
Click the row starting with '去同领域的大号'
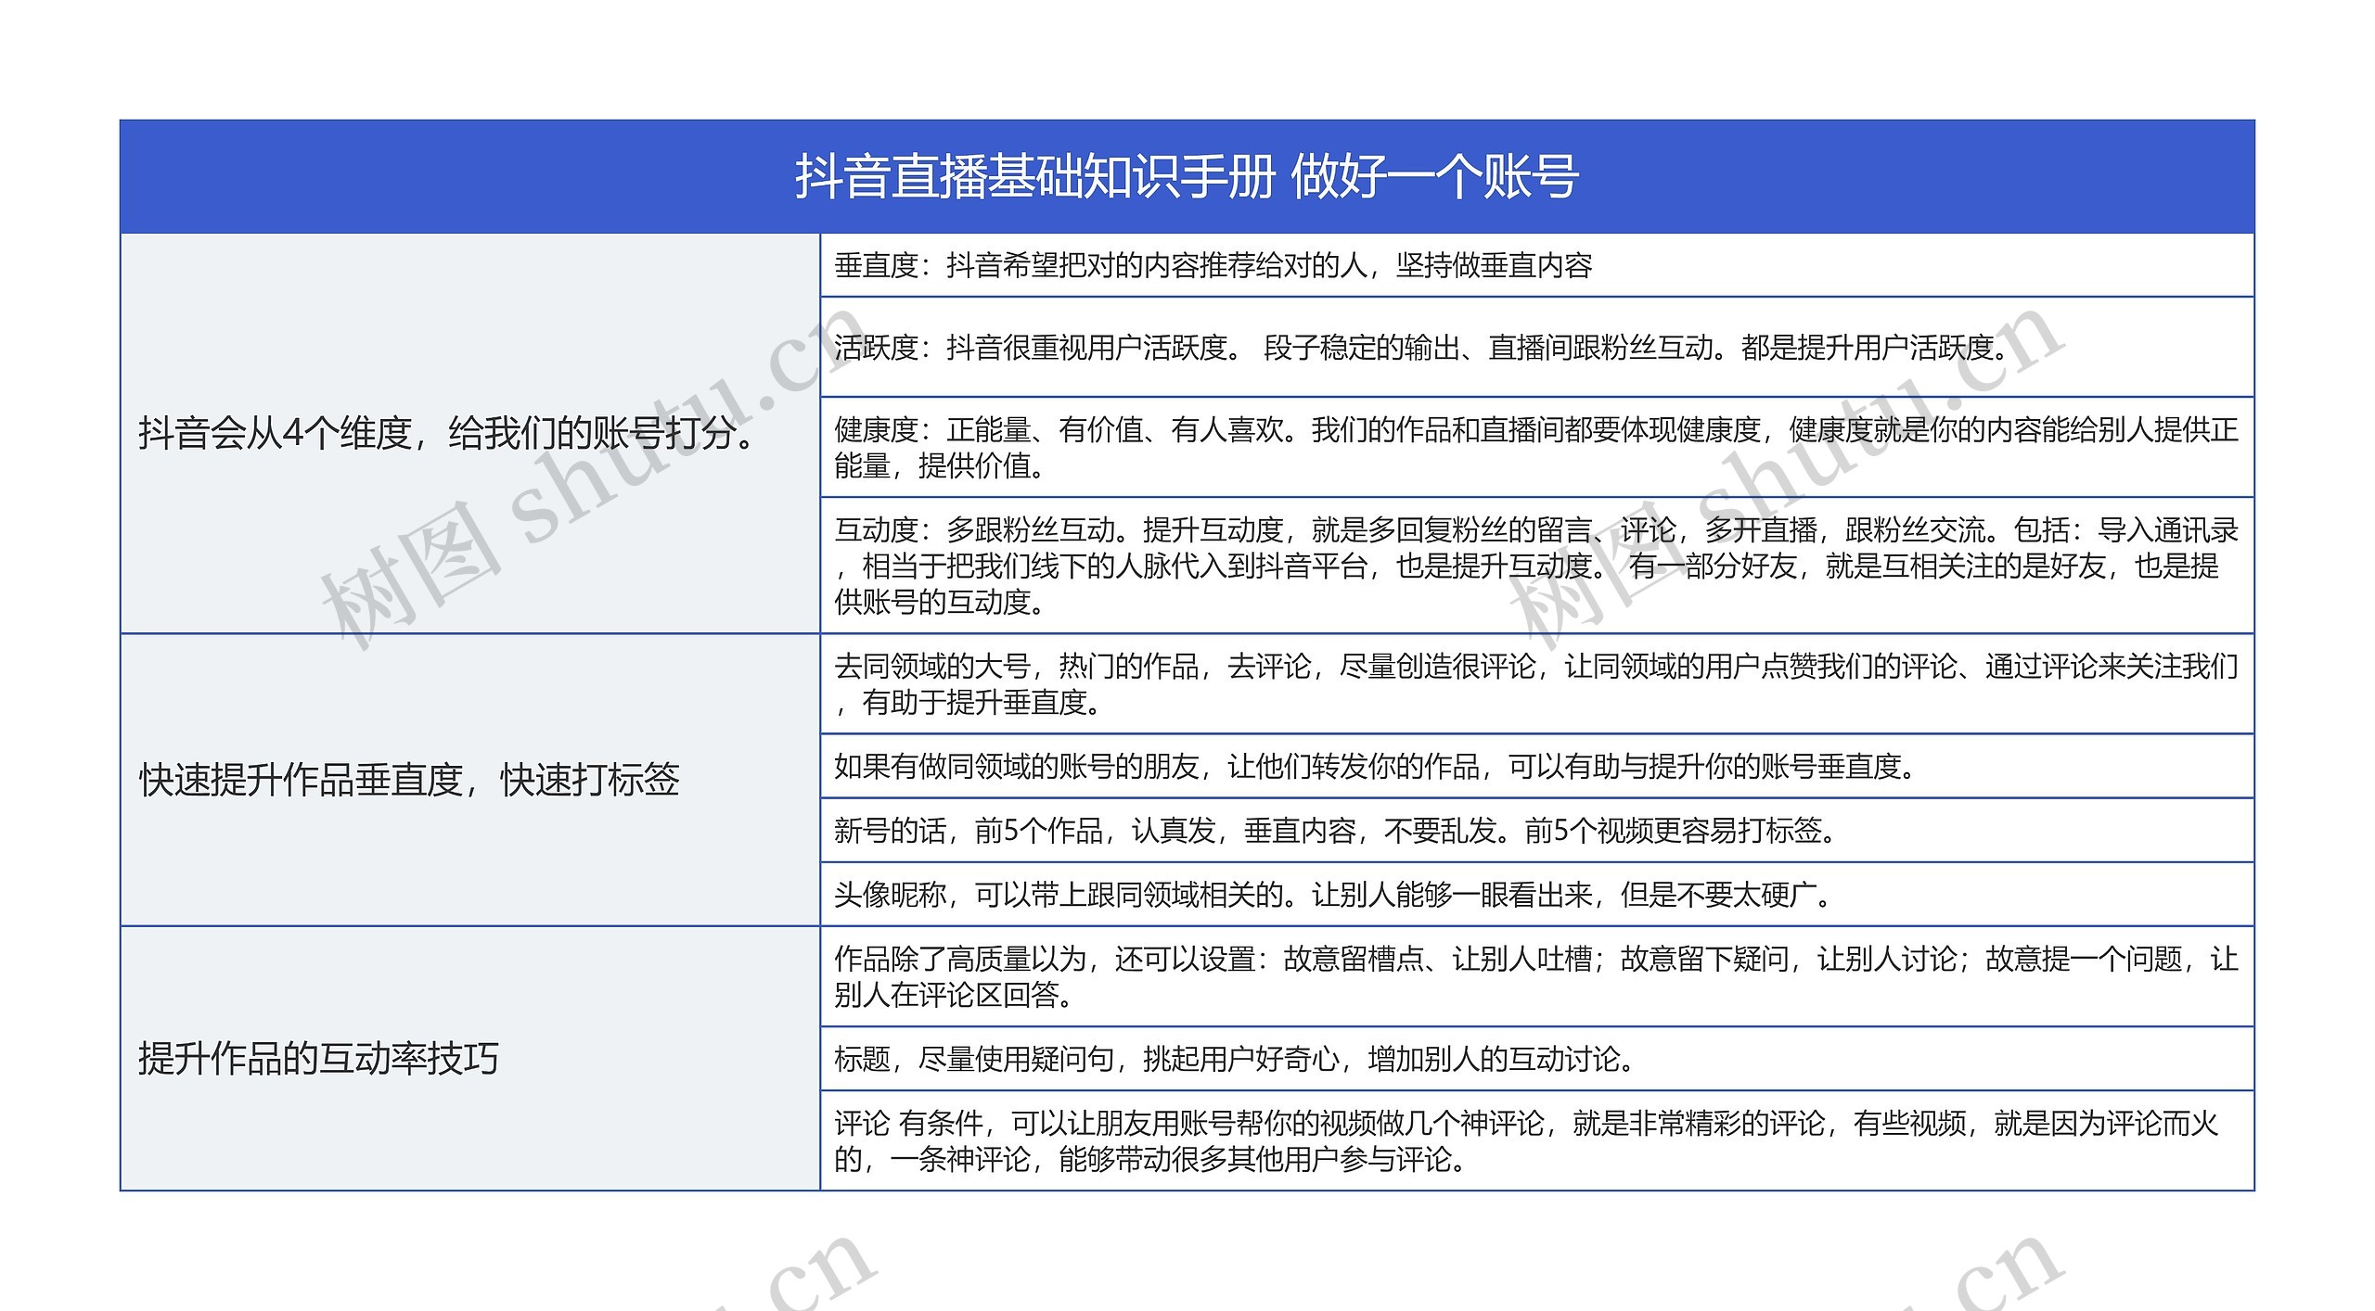tap(1537, 683)
